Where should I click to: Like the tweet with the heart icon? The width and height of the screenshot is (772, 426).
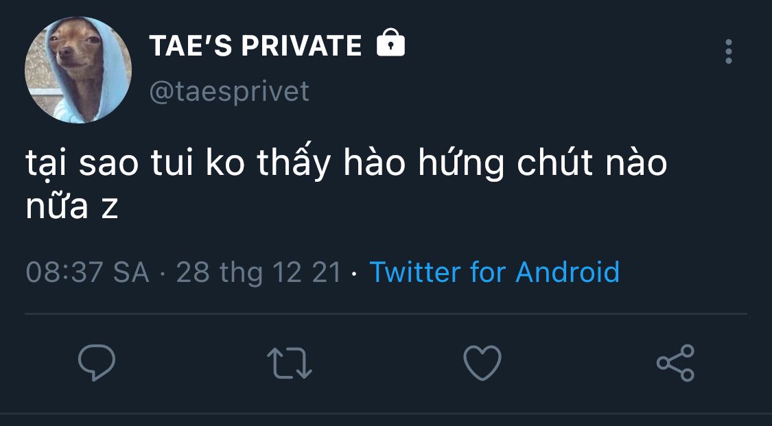(482, 363)
